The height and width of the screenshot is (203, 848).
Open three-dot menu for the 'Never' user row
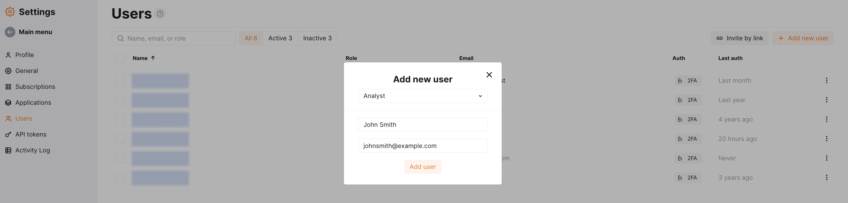pyautogui.click(x=826, y=158)
